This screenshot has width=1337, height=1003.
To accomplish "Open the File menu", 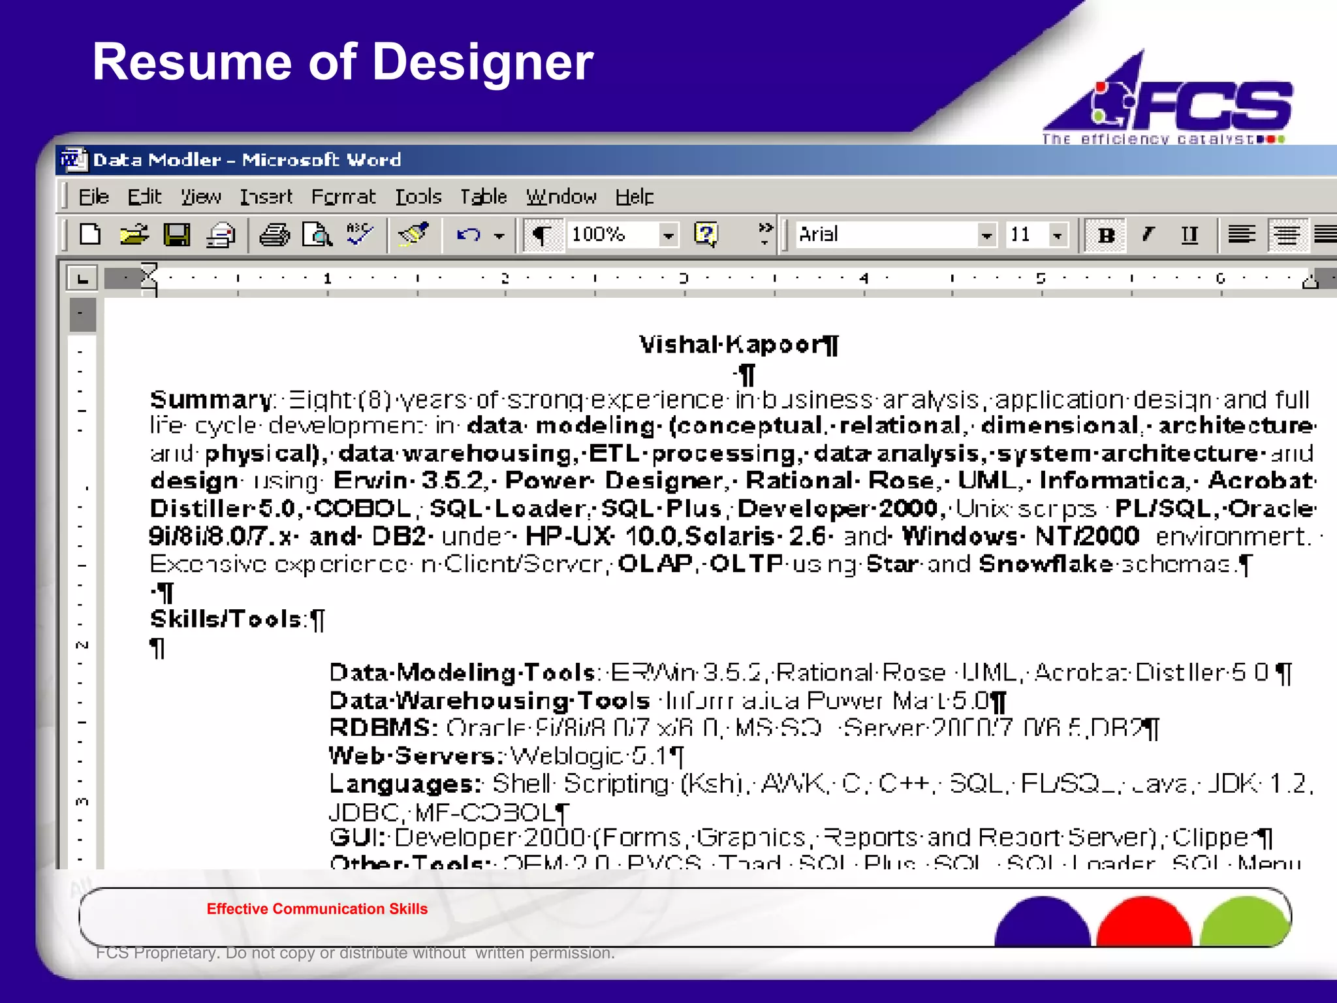I will point(93,197).
